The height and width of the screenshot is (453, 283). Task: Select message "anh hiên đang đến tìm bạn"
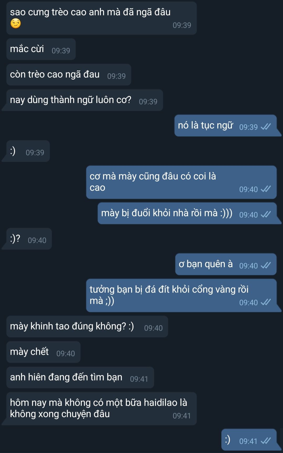80,377
